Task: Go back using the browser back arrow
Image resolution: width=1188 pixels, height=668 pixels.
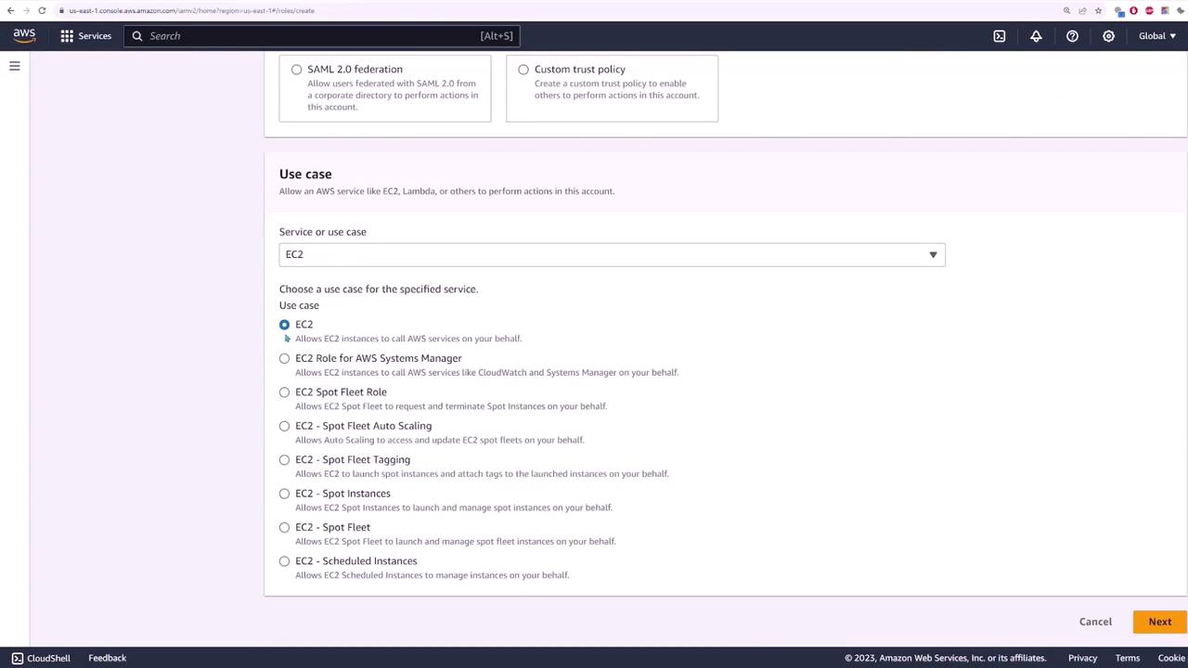Action: pyautogui.click(x=10, y=10)
